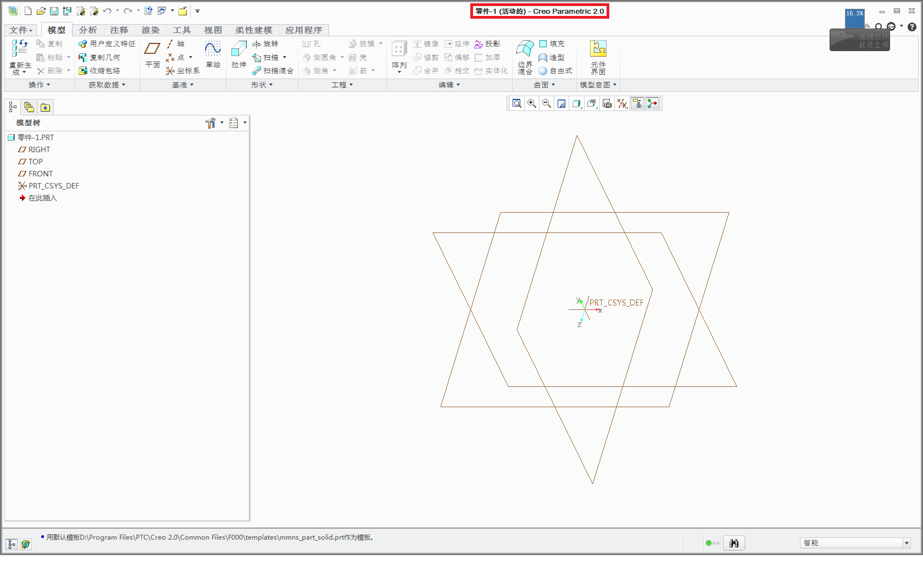The image size is (923, 577).
Task: Undo the last action
Action: click(x=107, y=11)
